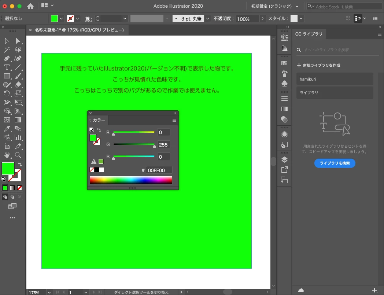Change the screen mode
This screenshot has height=295, width=384.
tap(12, 206)
